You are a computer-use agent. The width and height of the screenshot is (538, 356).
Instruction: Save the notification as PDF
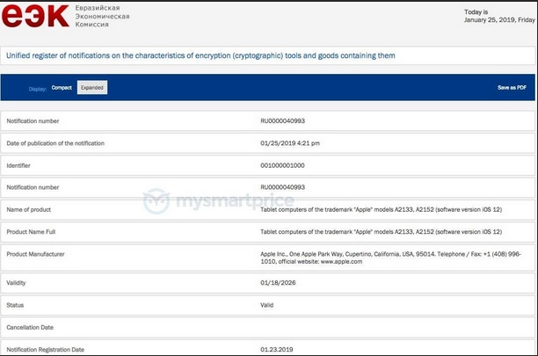[512, 87]
